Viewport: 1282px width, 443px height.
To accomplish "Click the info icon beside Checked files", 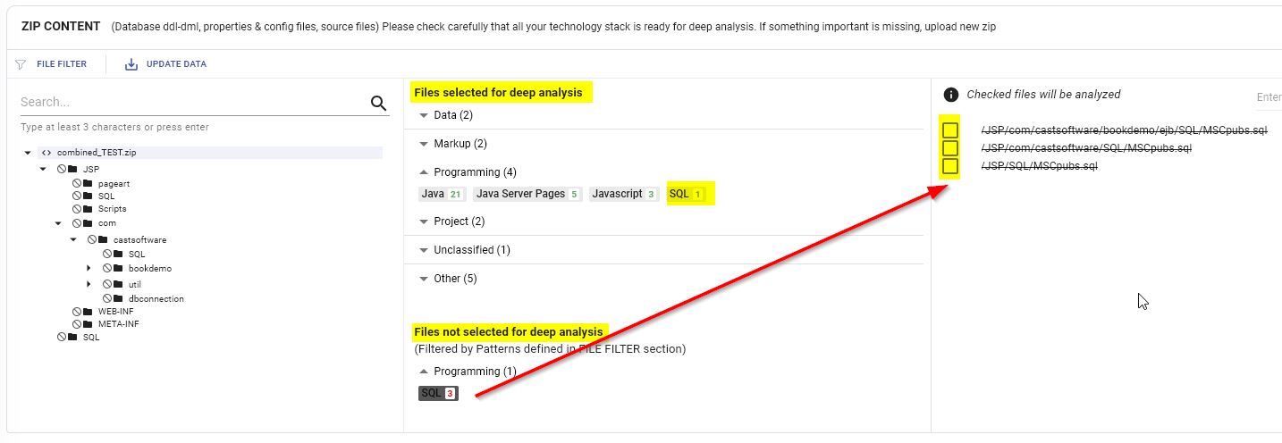I will click(x=951, y=95).
